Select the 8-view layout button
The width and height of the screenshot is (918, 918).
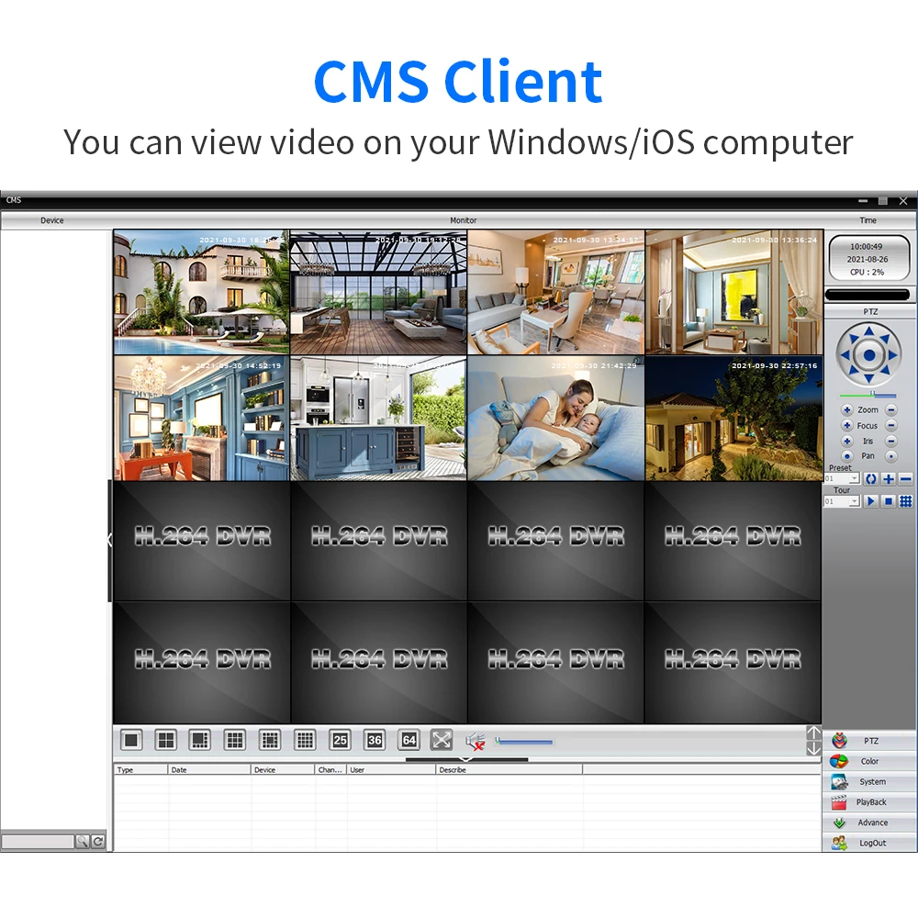tap(200, 741)
